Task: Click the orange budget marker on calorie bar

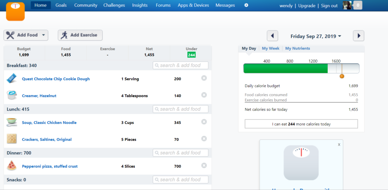Action: coord(342,76)
